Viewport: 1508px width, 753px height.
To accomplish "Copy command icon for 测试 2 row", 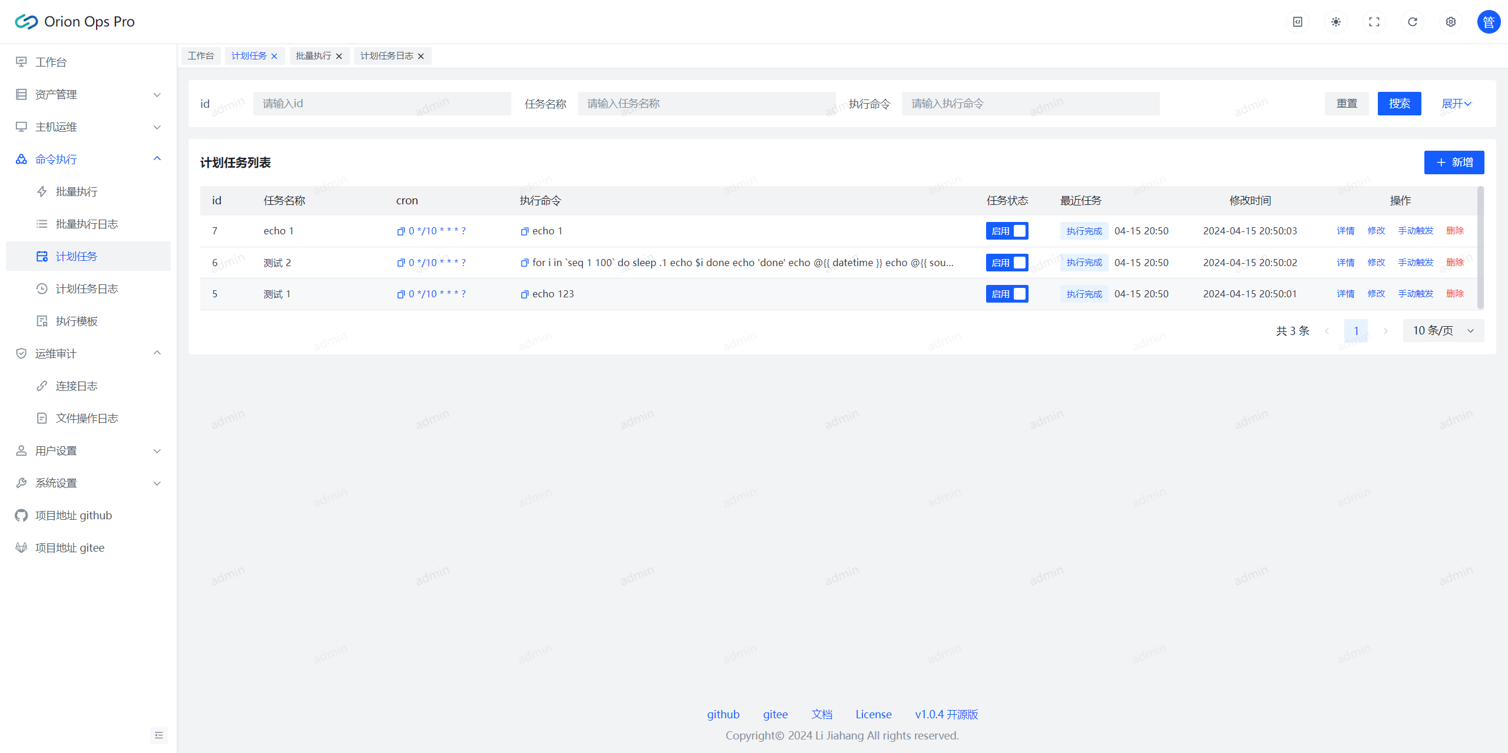I will pyautogui.click(x=524, y=263).
